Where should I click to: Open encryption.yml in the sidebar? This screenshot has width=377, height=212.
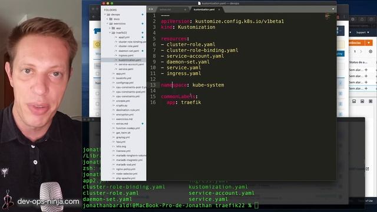(x=125, y=115)
